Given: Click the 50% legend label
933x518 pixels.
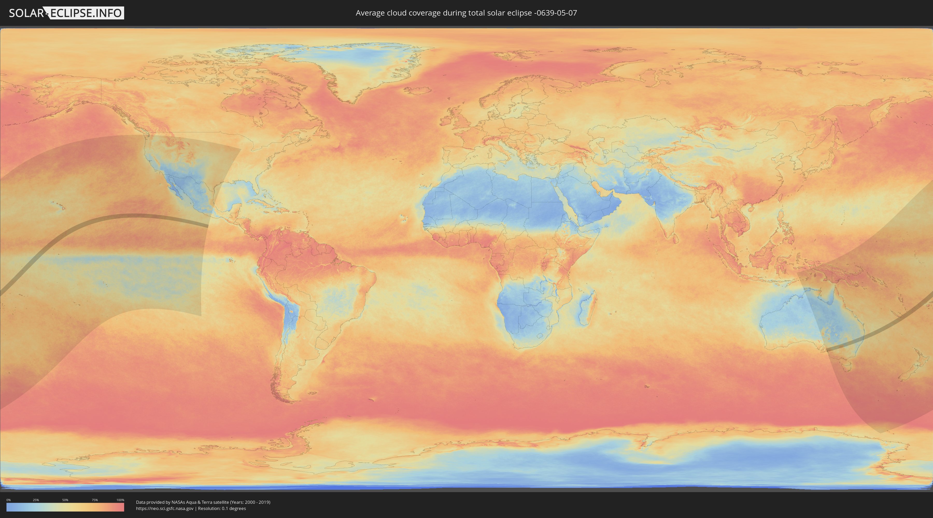Looking at the screenshot, I should 65,500.
